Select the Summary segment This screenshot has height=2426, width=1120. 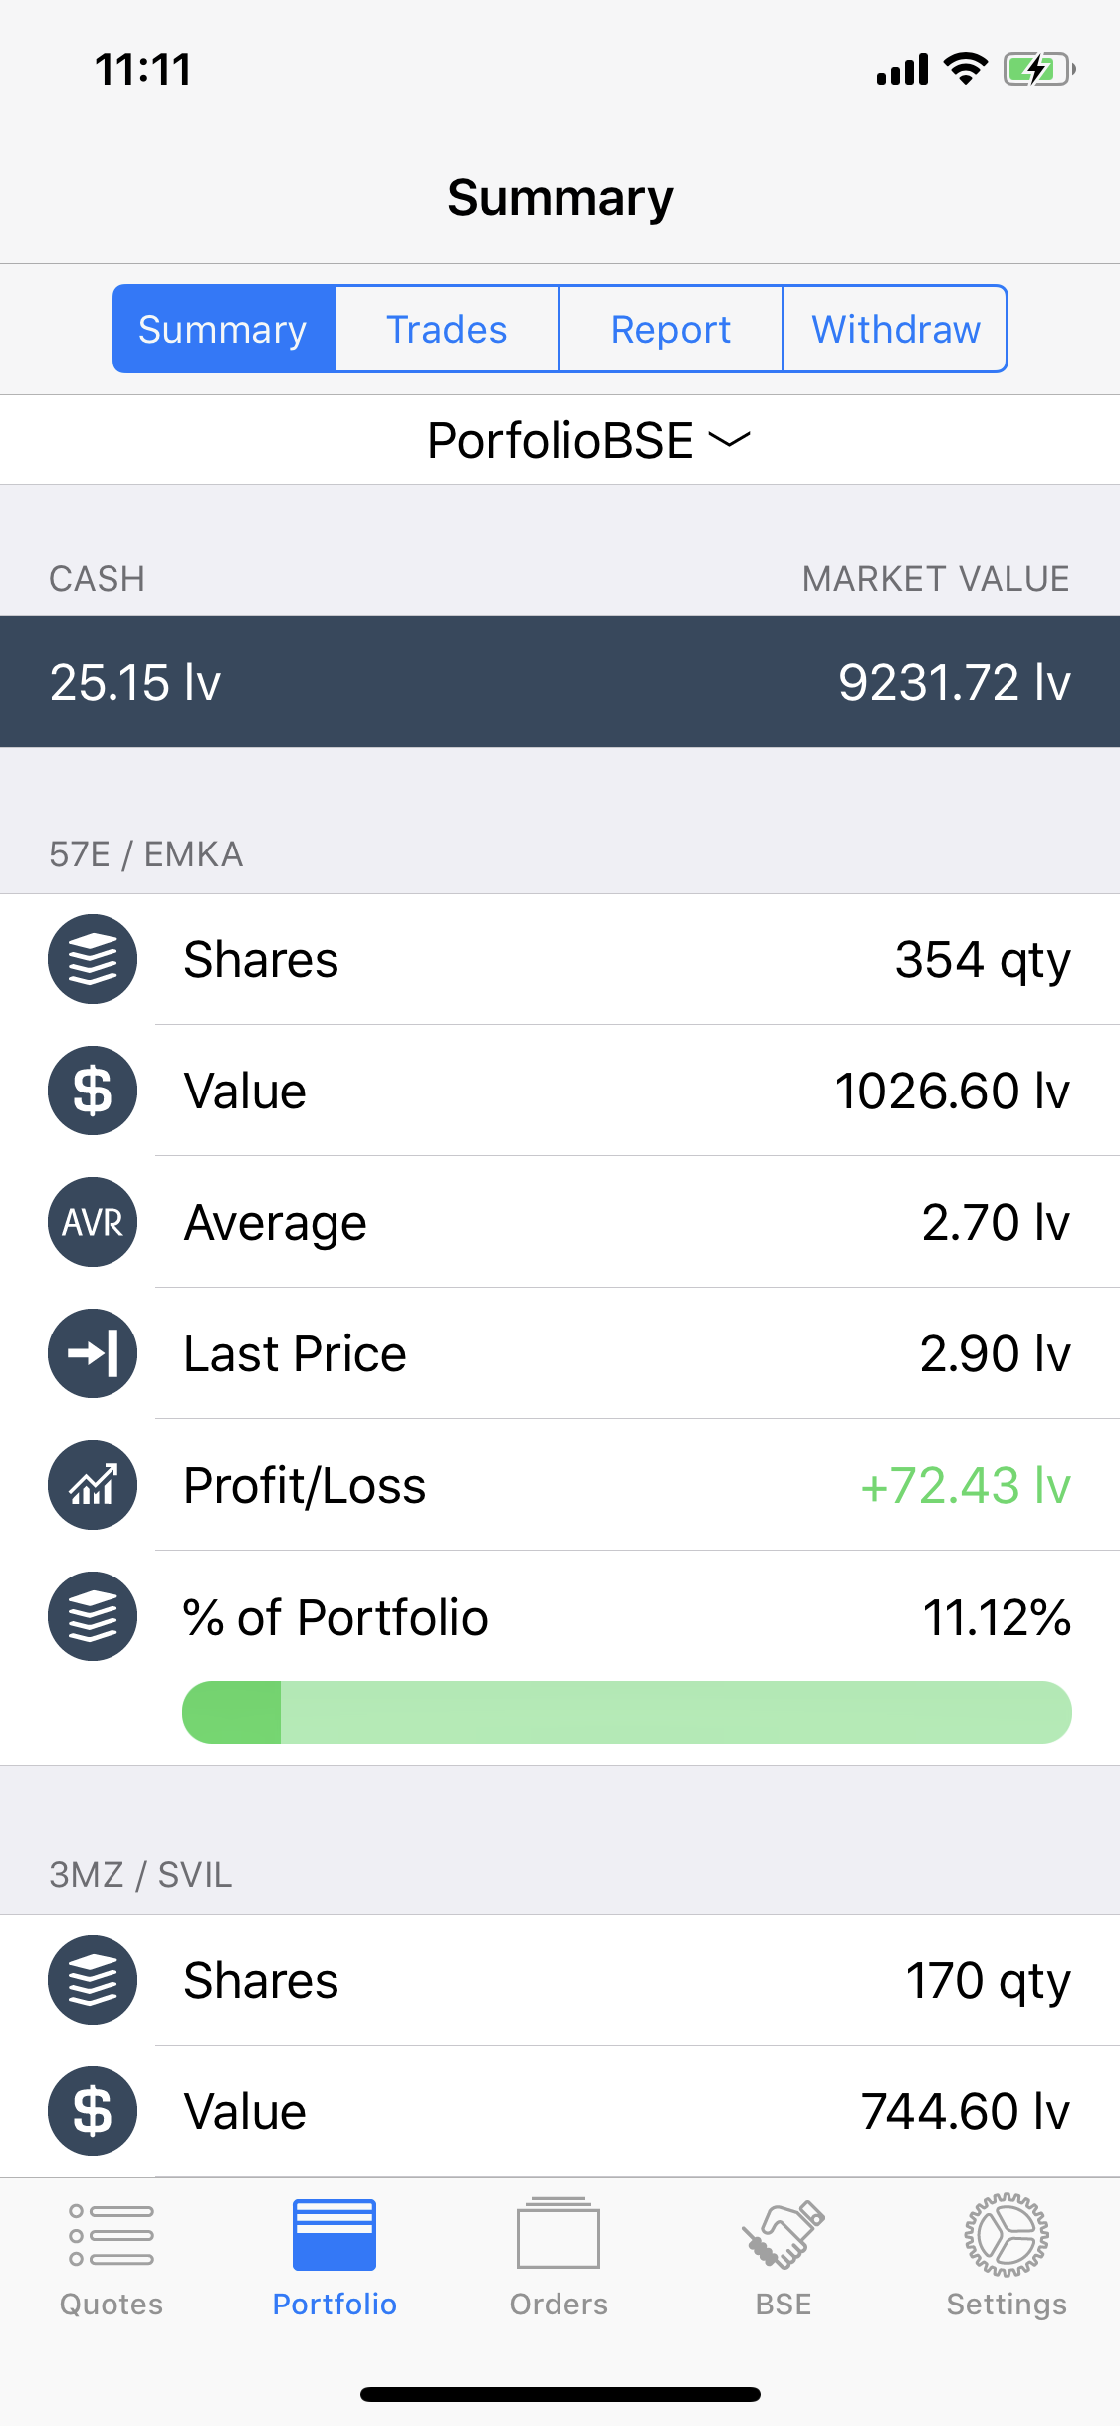[x=224, y=330]
